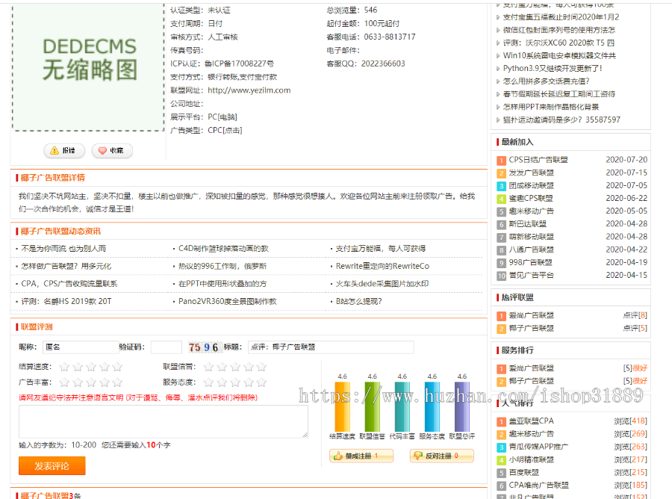Screen dimensions: 672x499
Task: Open 998广告联盟 in 最新加入 list
Action: 531,262
